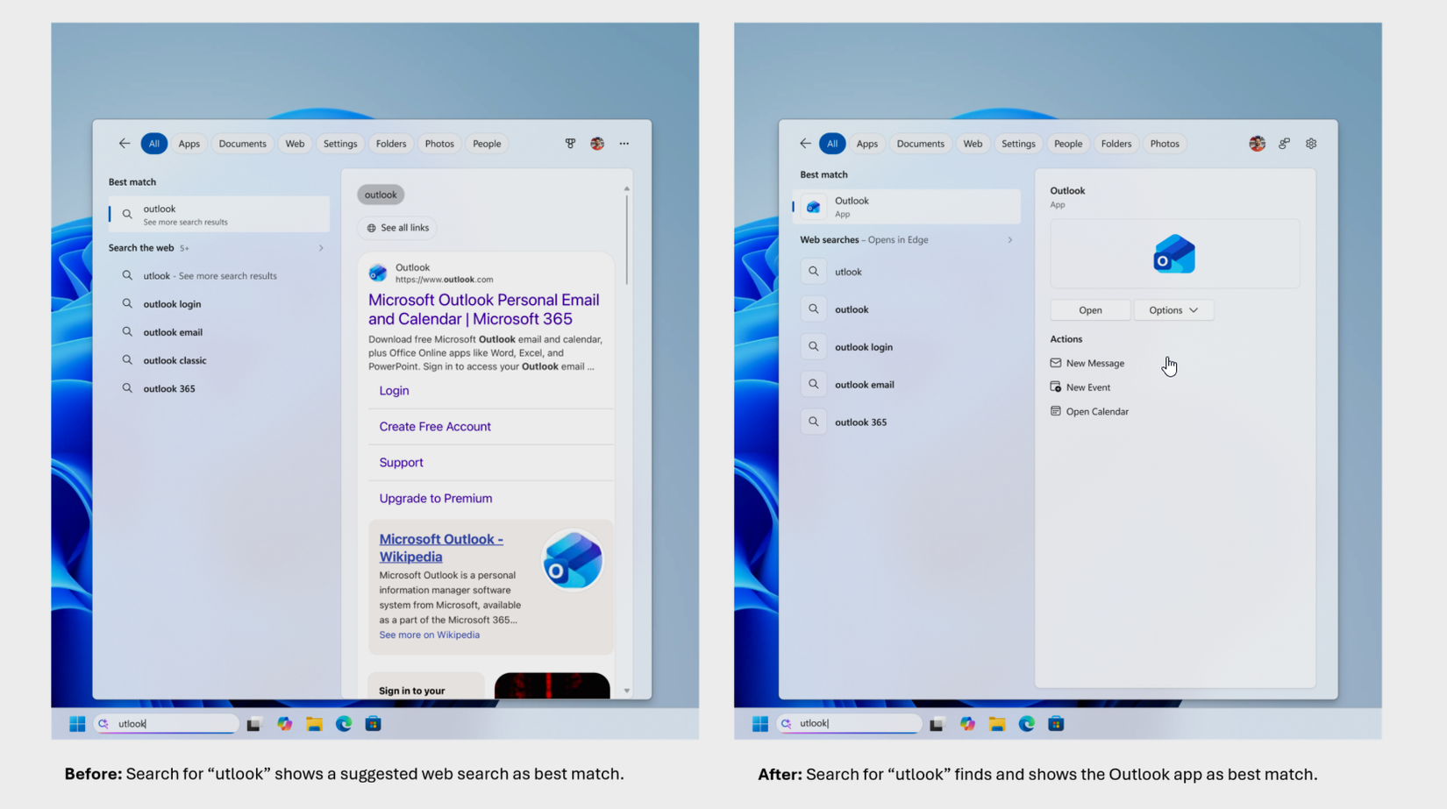The image size is (1447, 809).
Task: Select Folders filter tab in After panel
Action: [x=1116, y=144]
